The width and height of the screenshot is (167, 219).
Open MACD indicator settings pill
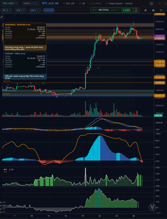pos(4,205)
